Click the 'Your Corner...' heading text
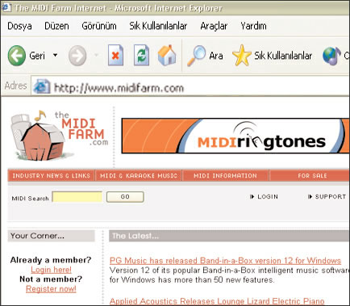The image size is (350, 306). pyautogui.click(x=37, y=236)
